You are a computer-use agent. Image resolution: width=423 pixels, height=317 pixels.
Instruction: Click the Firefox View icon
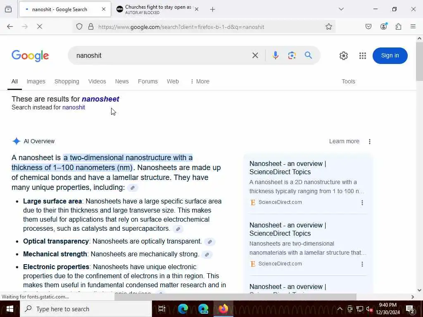(x=8, y=9)
